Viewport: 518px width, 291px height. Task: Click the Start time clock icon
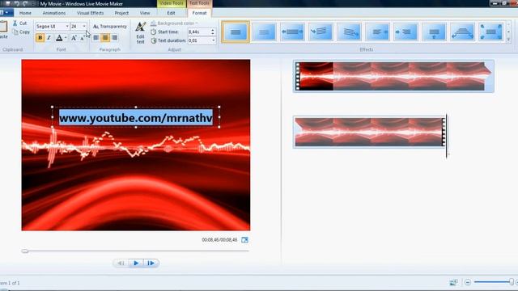153,32
